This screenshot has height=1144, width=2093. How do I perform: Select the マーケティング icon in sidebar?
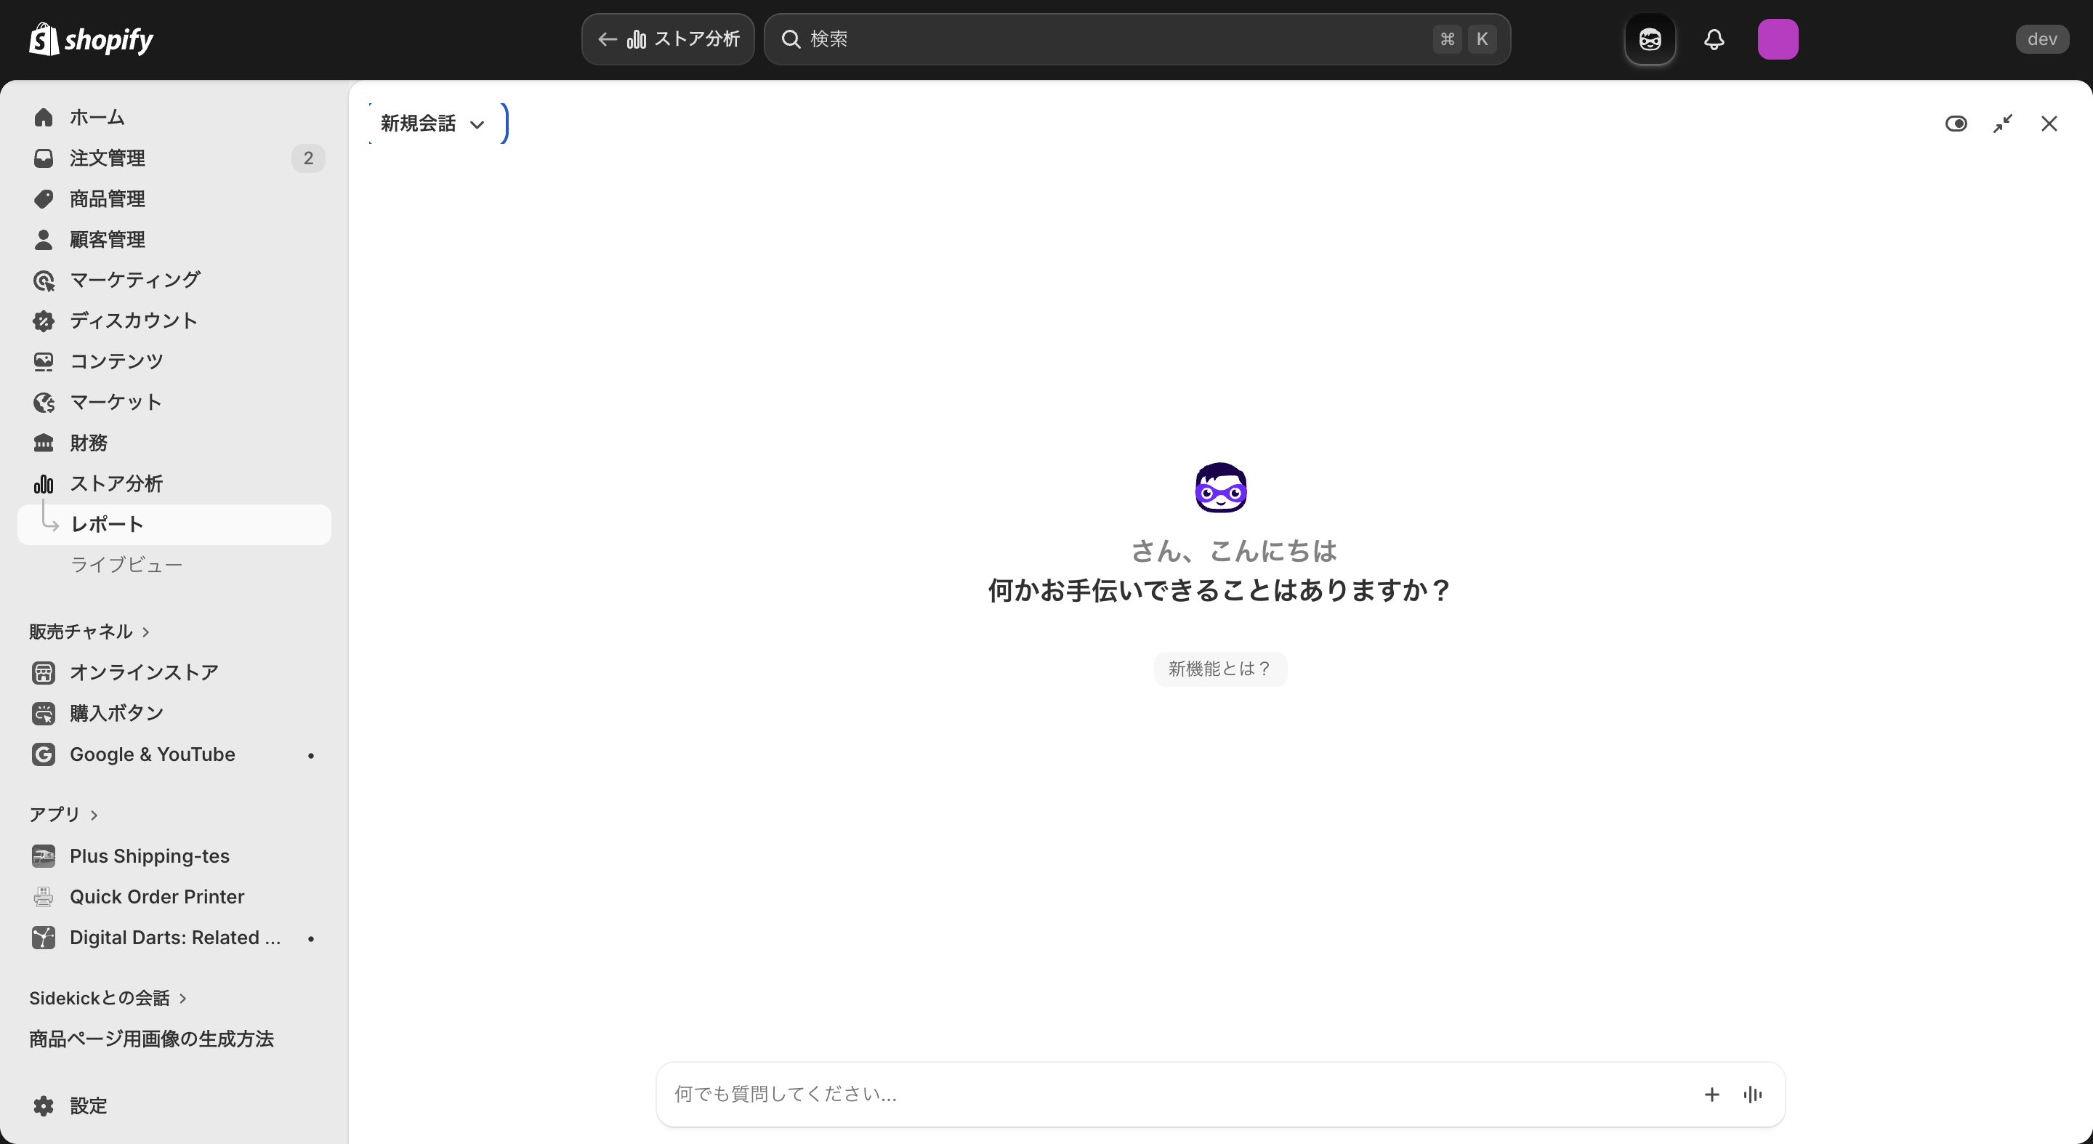43,280
